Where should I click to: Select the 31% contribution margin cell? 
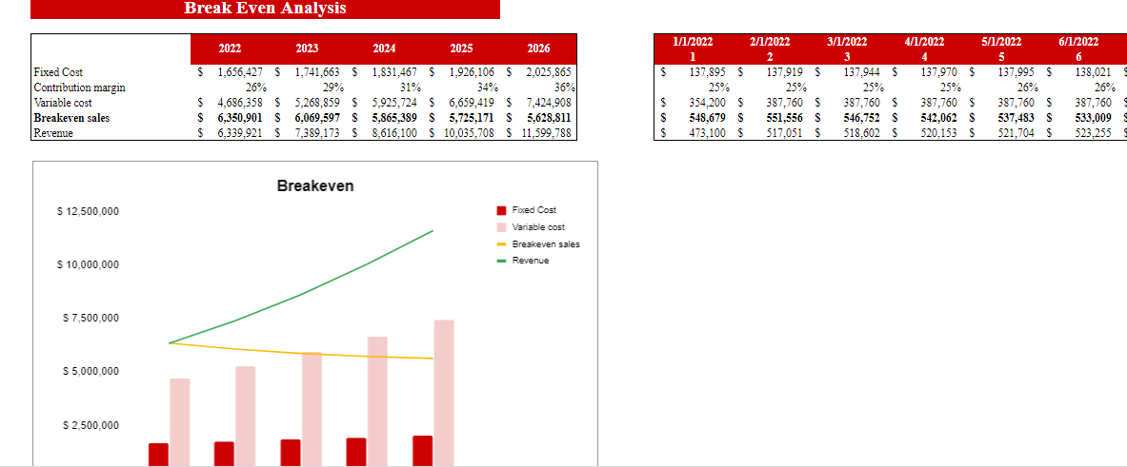coord(385,88)
